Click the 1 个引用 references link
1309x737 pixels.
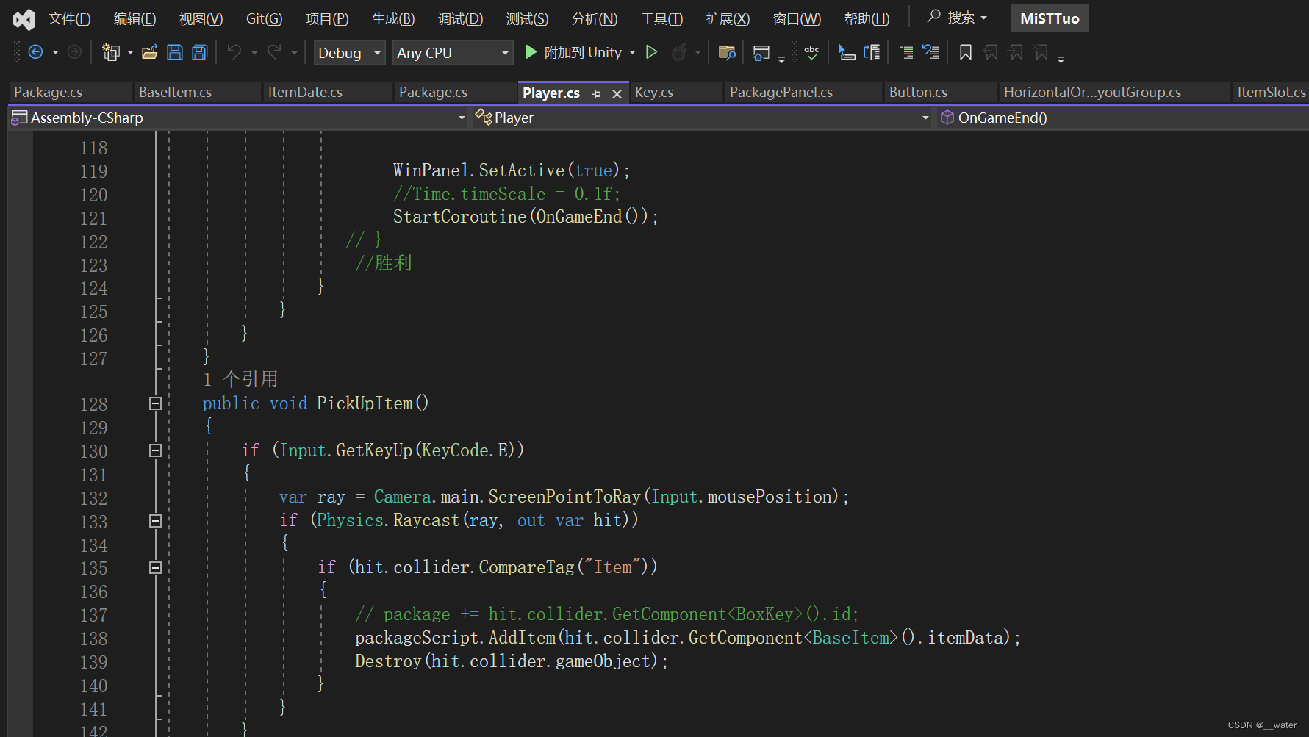[240, 379]
